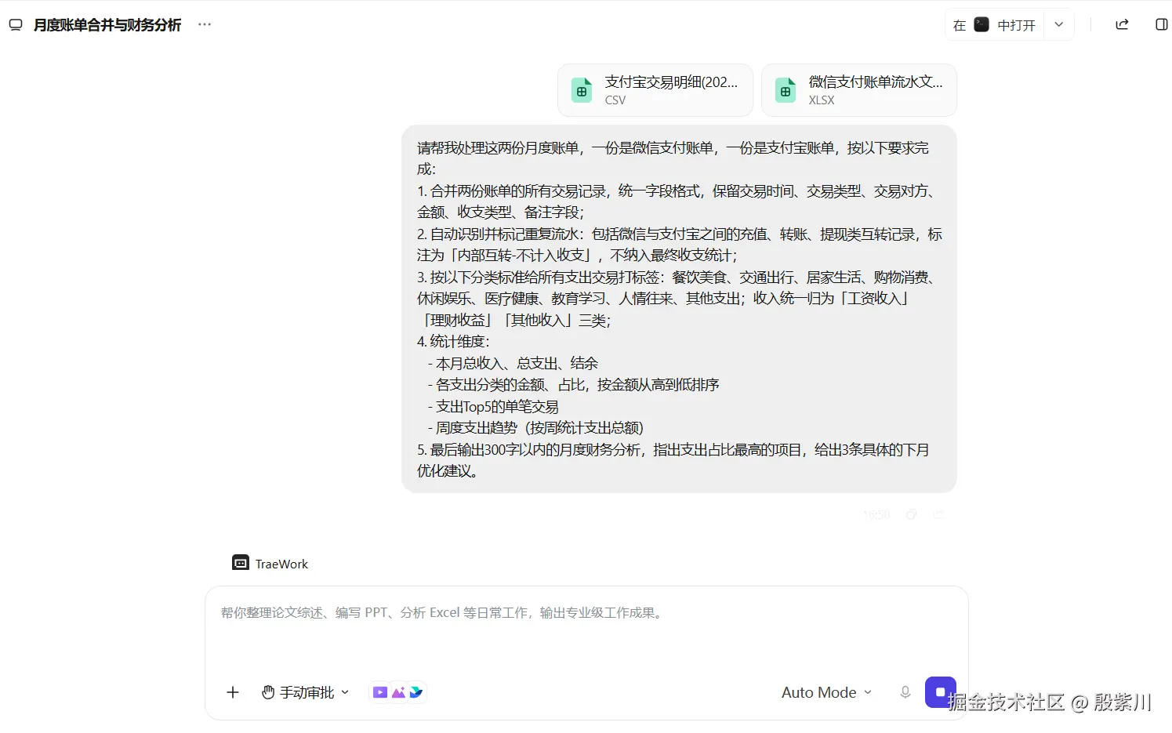Copy the message using the faint copy icon

[x=911, y=514]
